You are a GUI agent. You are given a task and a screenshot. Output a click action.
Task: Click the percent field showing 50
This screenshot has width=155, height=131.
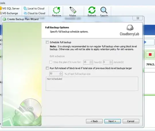point(54,74)
